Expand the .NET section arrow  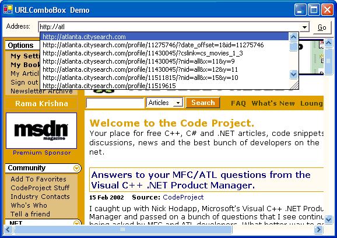[77, 222]
